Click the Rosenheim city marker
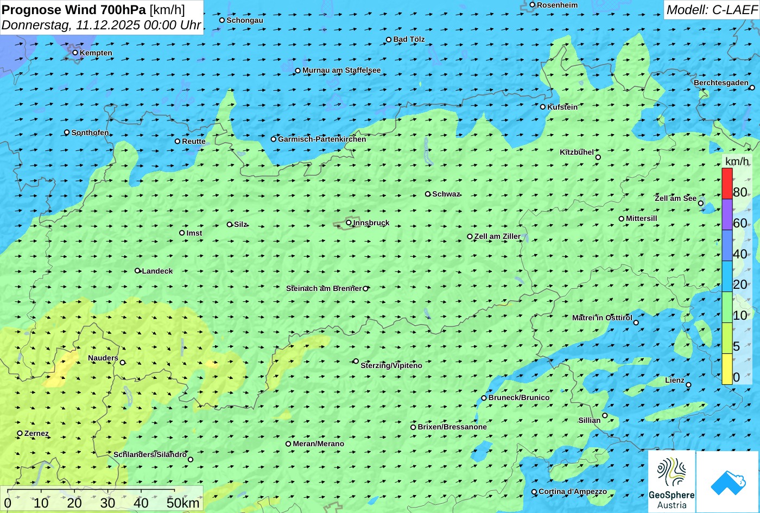This screenshot has width=760, height=513. click(533, 5)
